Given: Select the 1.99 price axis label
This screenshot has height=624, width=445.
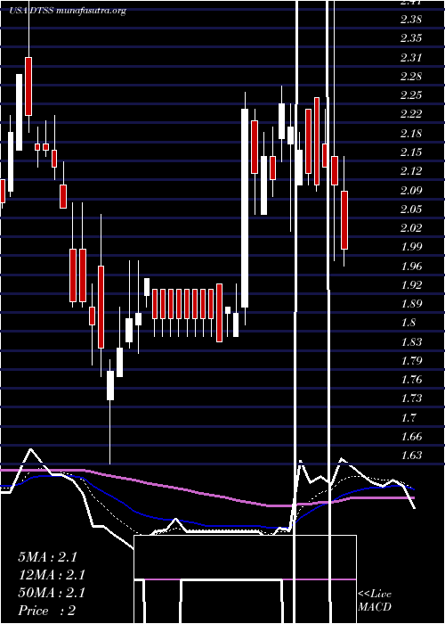Looking at the screenshot, I should (x=411, y=247).
